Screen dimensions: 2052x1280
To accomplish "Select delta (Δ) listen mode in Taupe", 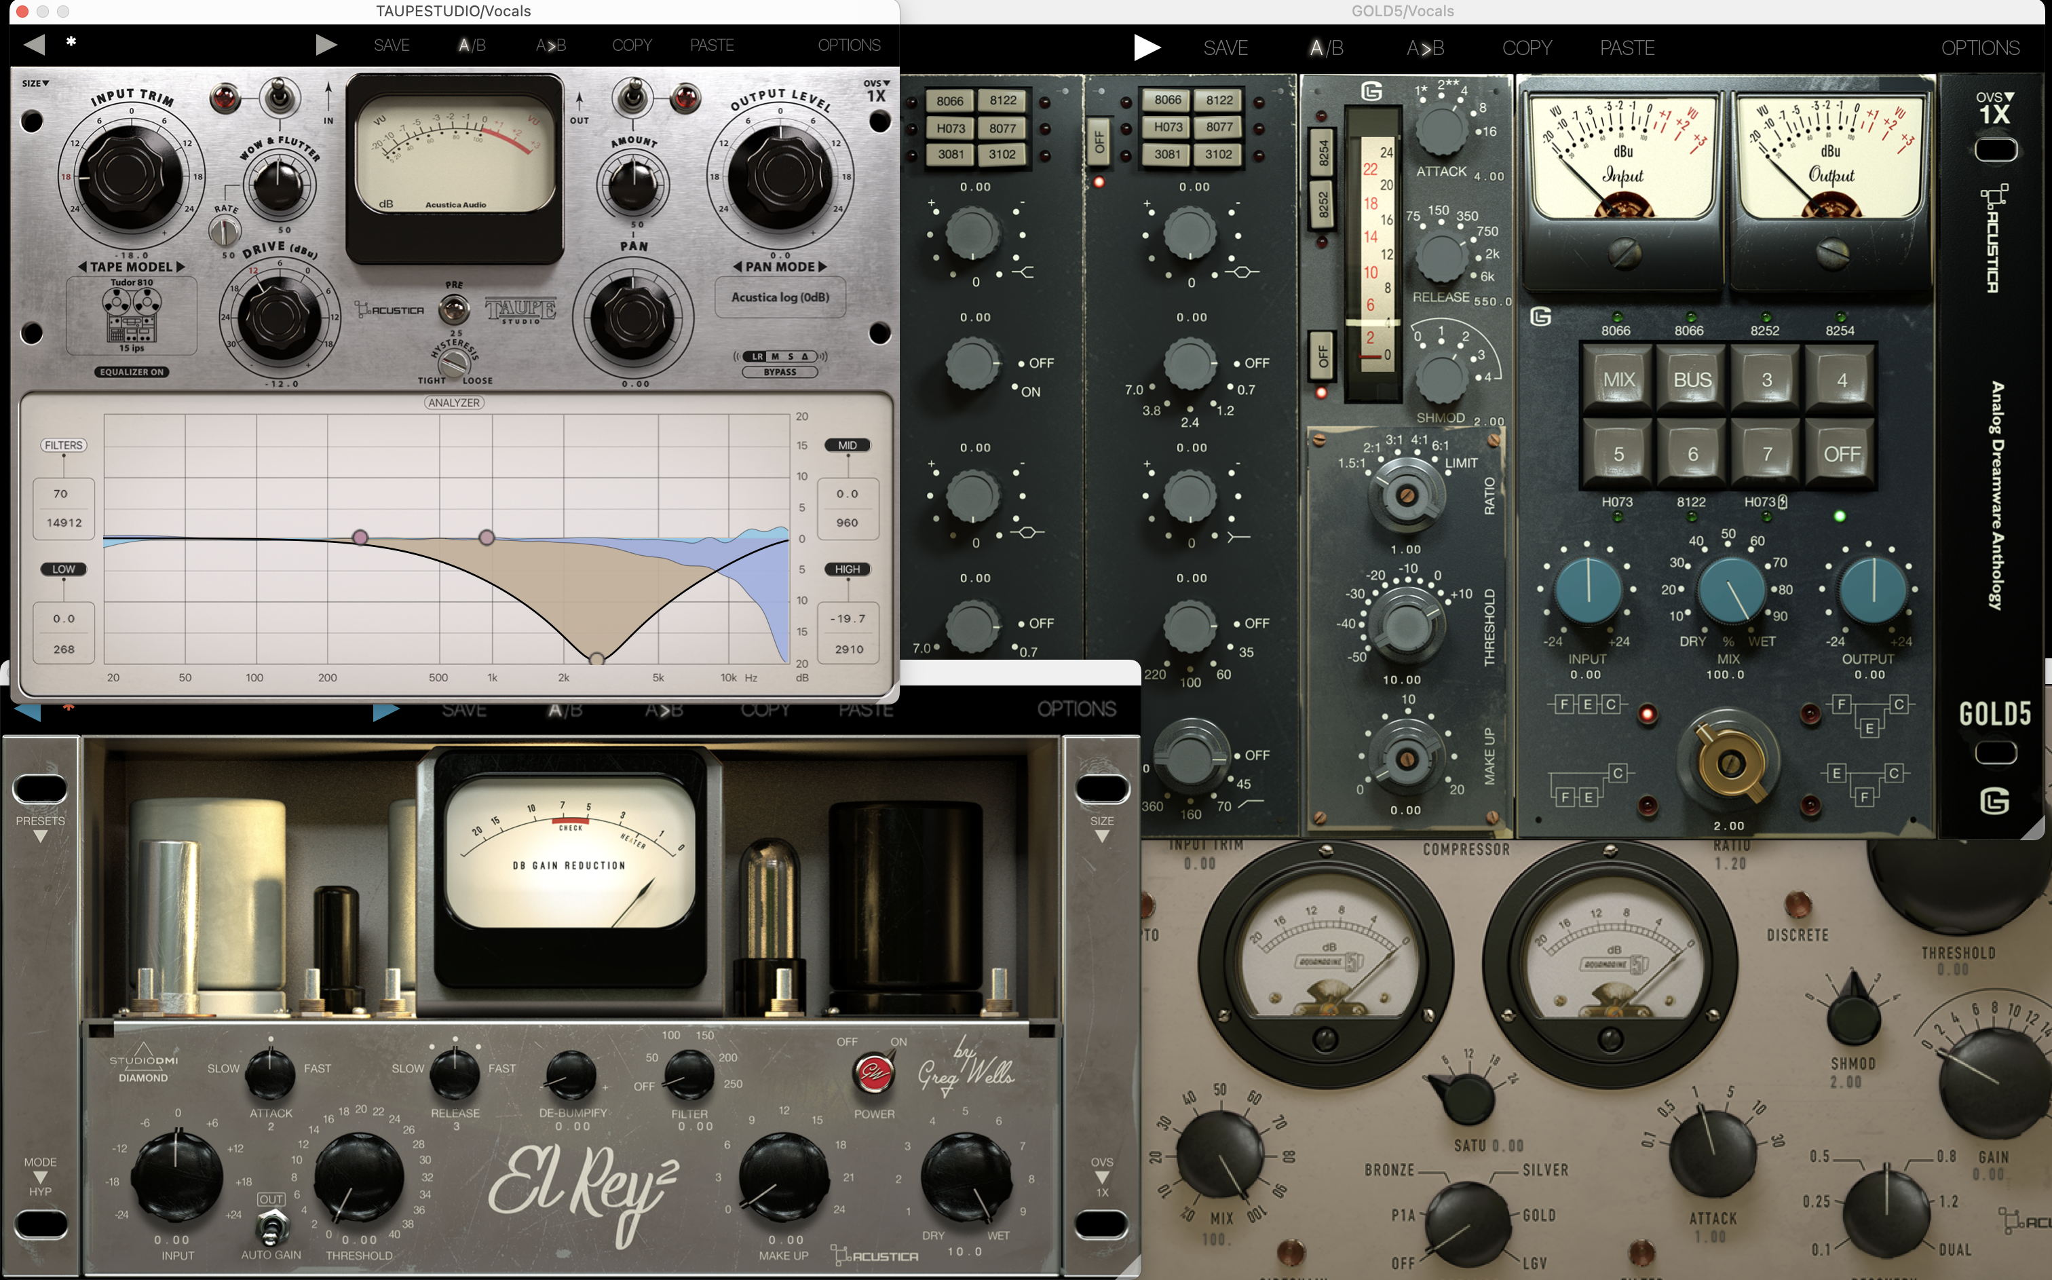I will (805, 356).
